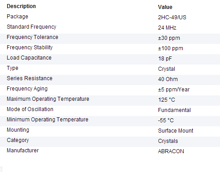
Task: Click the 24 MHz frequency value
Action: click(x=167, y=28)
